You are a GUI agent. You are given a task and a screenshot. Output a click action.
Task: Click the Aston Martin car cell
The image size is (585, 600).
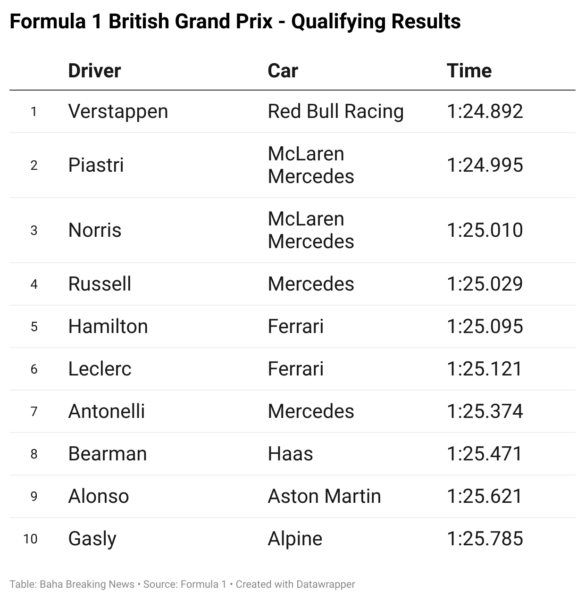(x=324, y=496)
